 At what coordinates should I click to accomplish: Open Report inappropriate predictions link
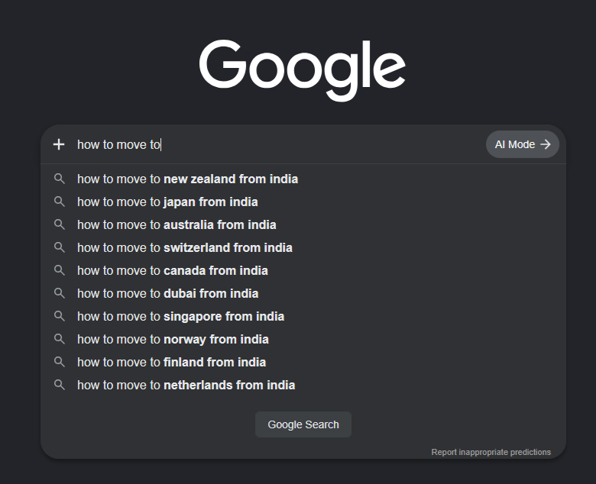click(491, 452)
